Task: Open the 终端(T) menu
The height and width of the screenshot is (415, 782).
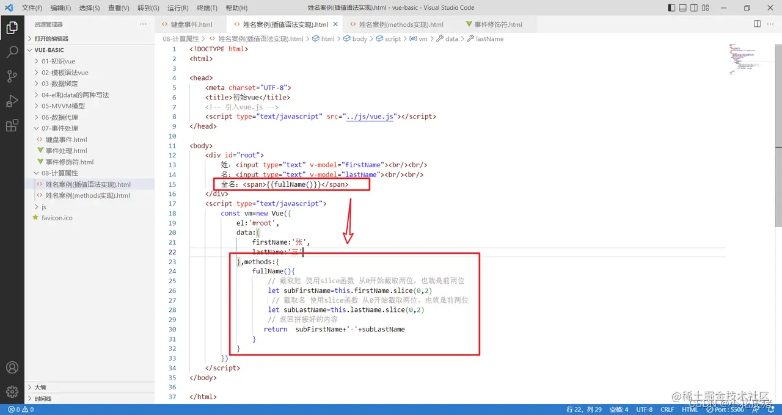Action: click(x=206, y=8)
